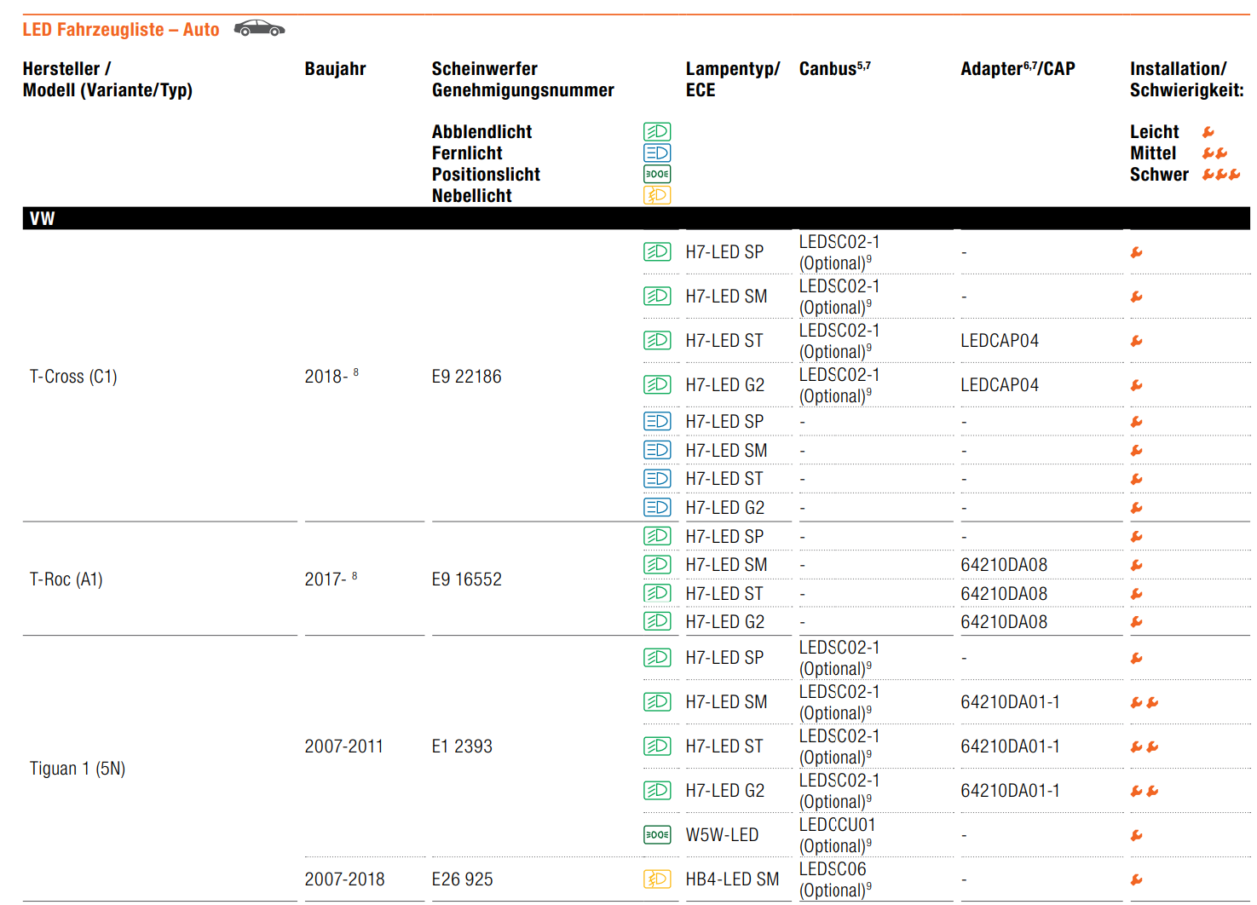Click the green Abblendlicht legend icon
This screenshot has height=905, width=1257.
pyautogui.click(x=657, y=131)
